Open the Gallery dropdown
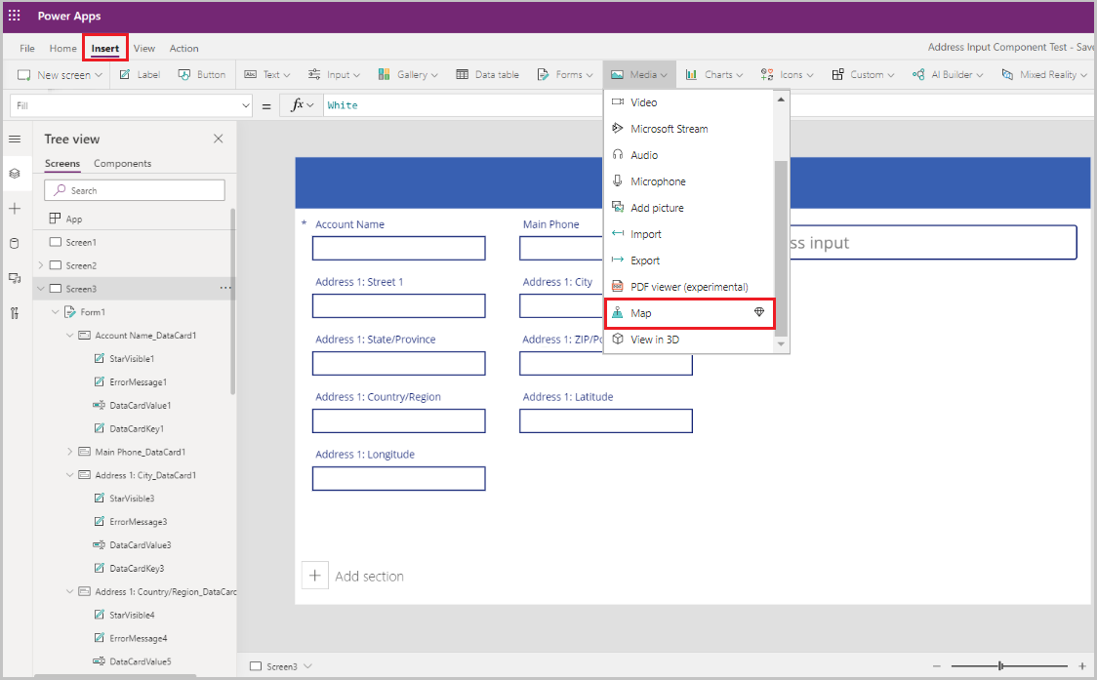 (408, 75)
